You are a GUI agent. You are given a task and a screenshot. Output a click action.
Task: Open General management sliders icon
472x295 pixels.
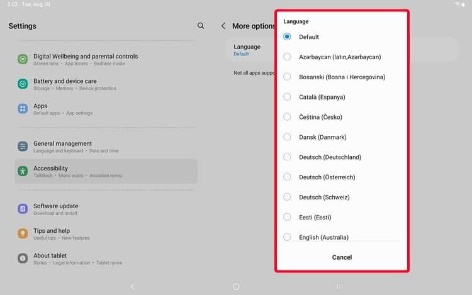click(x=23, y=147)
